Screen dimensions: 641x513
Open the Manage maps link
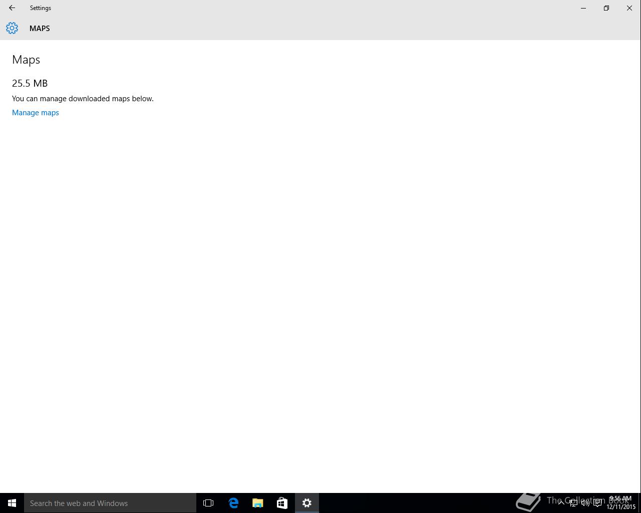click(36, 113)
